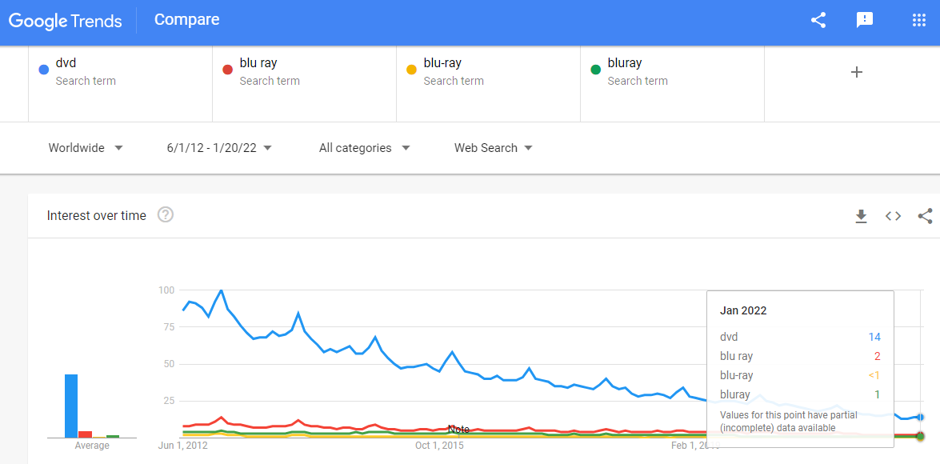Open the All categories dropdown

[x=364, y=148]
